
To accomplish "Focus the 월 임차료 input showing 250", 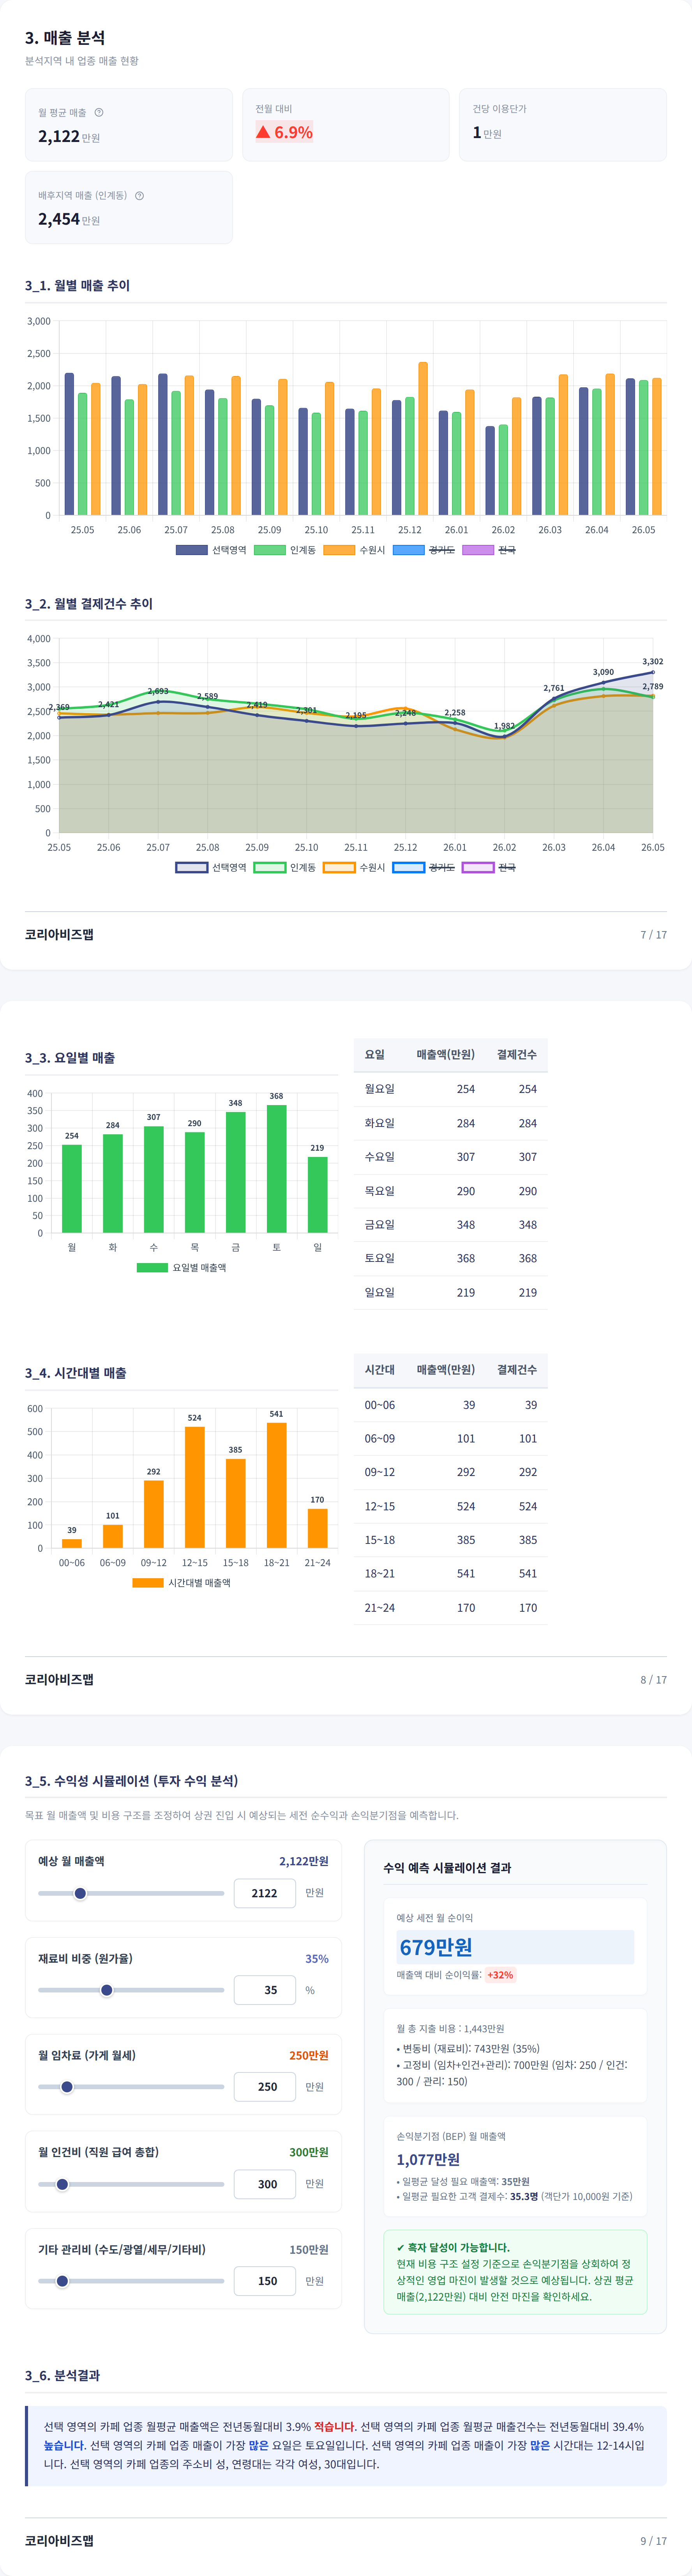I will (x=265, y=2087).
